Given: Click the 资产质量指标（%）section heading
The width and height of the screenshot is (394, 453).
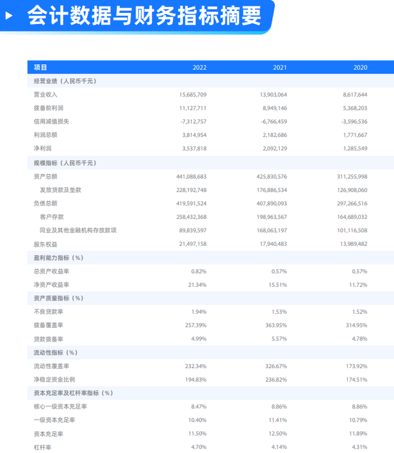Looking at the screenshot, I should coord(58,298).
